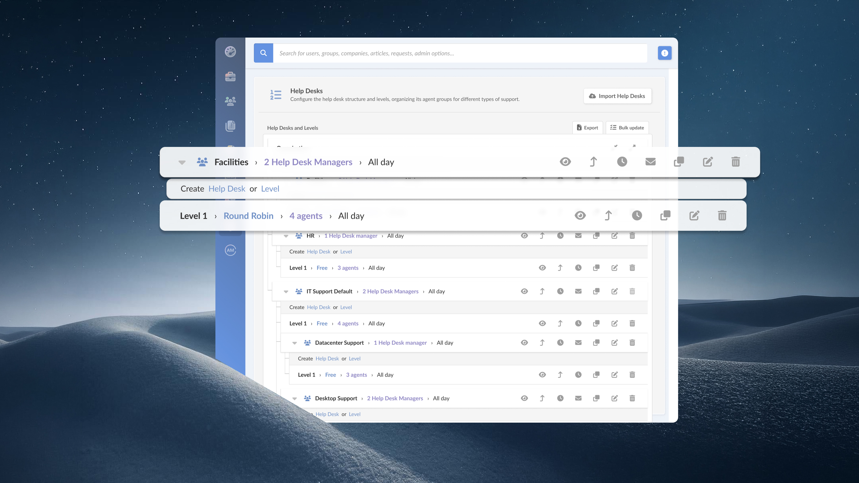The image size is (859, 483).
Task: Edit the HR help desk
Action: click(x=614, y=235)
